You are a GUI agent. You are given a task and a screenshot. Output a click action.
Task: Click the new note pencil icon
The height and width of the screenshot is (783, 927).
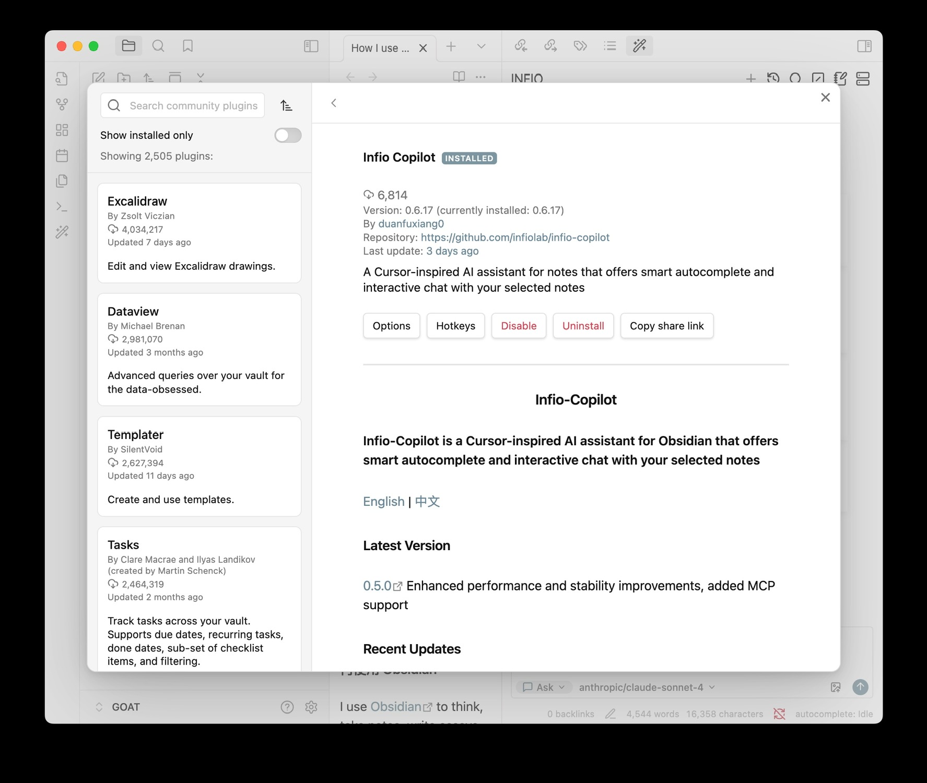(x=98, y=78)
